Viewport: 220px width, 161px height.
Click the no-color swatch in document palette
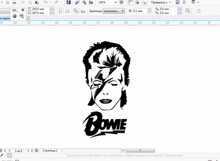click(10, 155)
